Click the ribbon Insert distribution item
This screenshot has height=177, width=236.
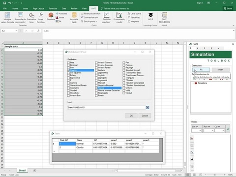pyautogui.click(x=60, y=18)
